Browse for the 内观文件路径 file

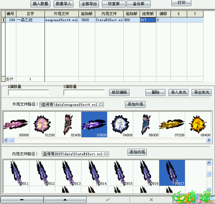point(106,154)
